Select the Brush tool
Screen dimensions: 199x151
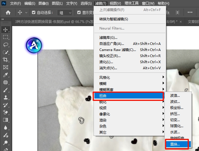pyautogui.click(x=5, y=90)
